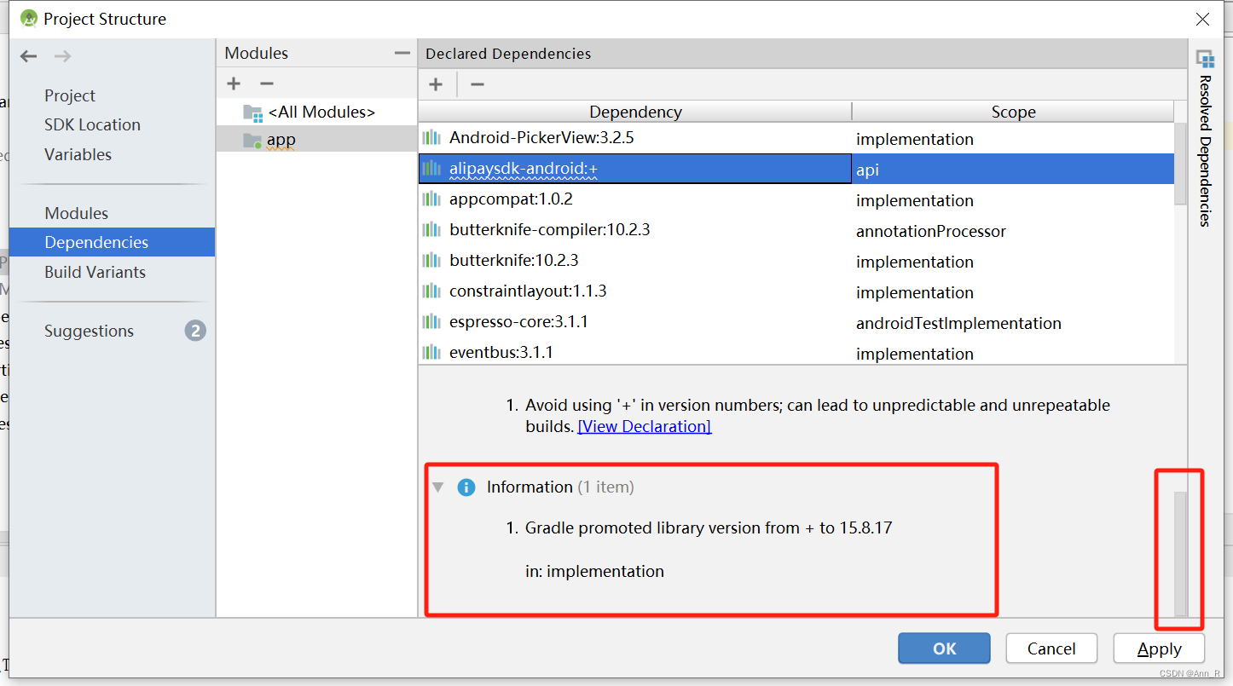Select Dependencies in the left sidebar

112,242
